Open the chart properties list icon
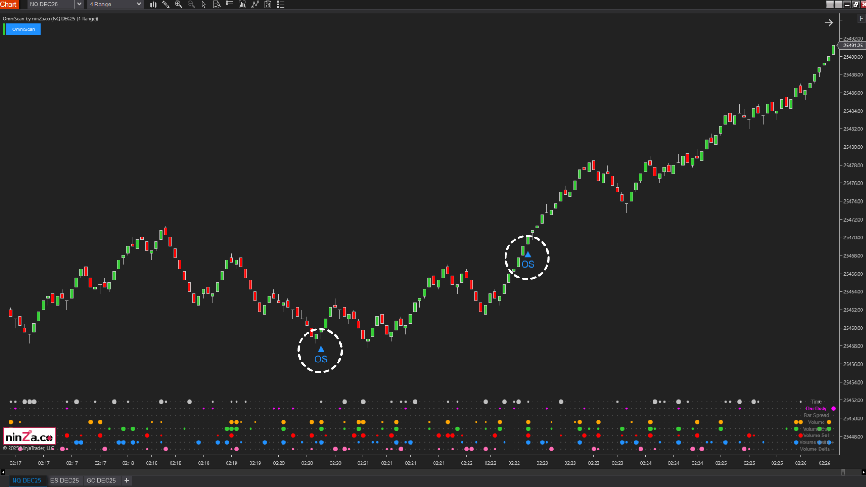 [281, 5]
